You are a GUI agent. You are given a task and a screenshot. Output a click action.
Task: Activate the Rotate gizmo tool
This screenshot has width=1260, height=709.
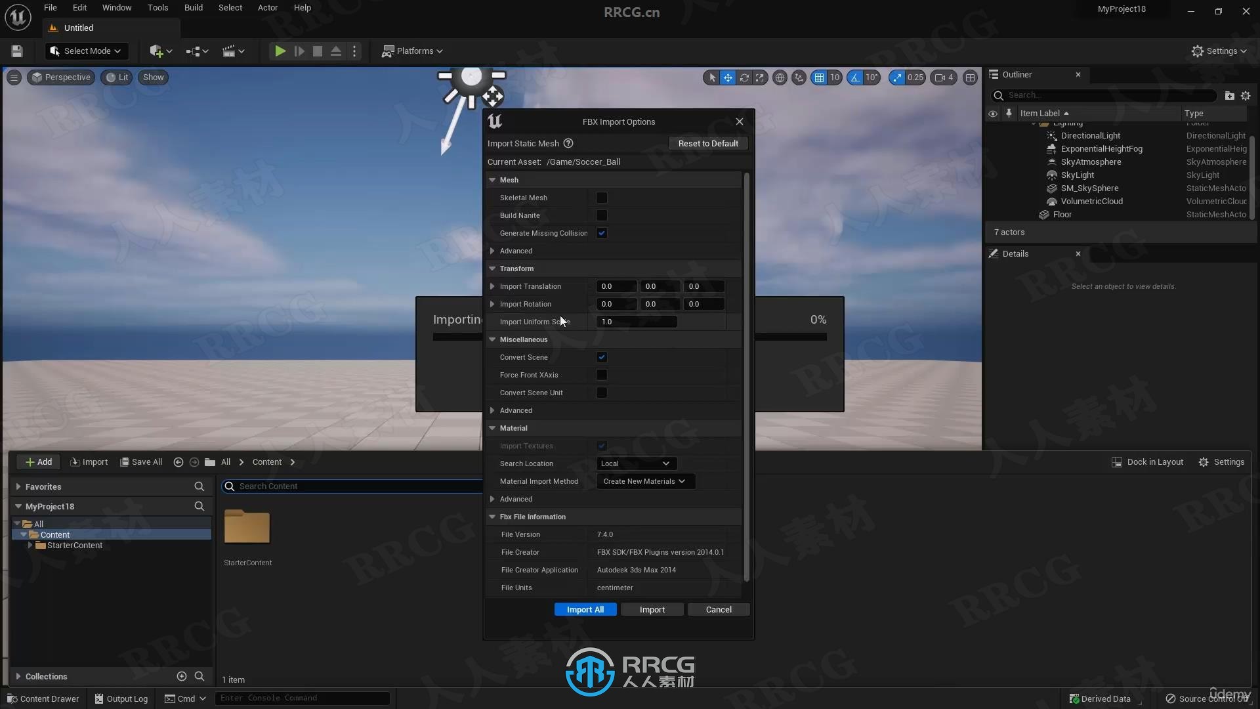(744, 77)
